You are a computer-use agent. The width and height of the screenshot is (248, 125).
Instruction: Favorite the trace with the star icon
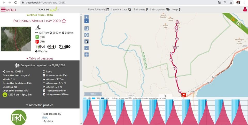click(x=64, y=21)
